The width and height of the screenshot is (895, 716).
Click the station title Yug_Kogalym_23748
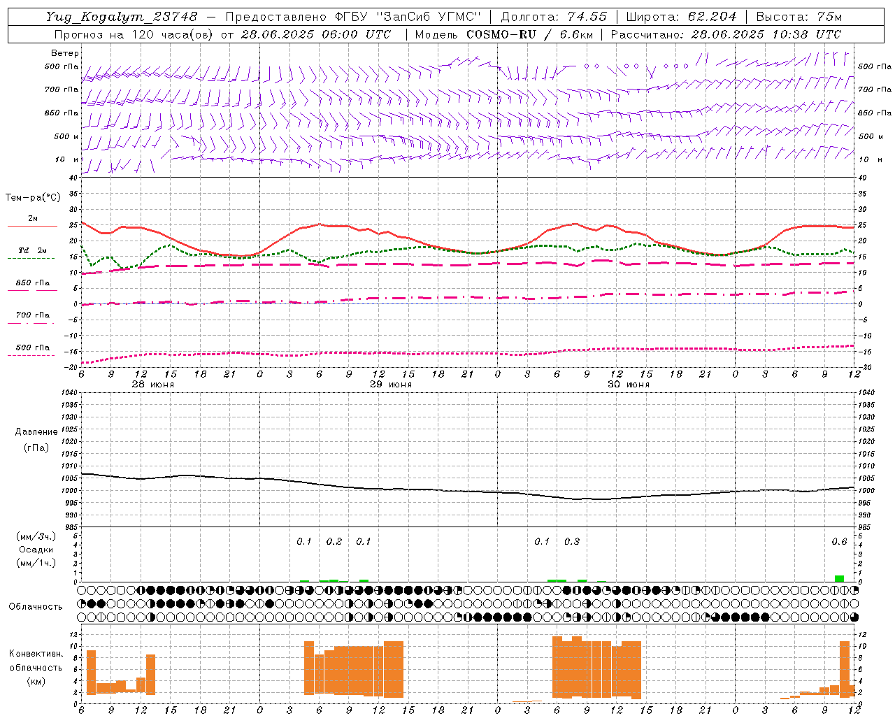[122, 17]
